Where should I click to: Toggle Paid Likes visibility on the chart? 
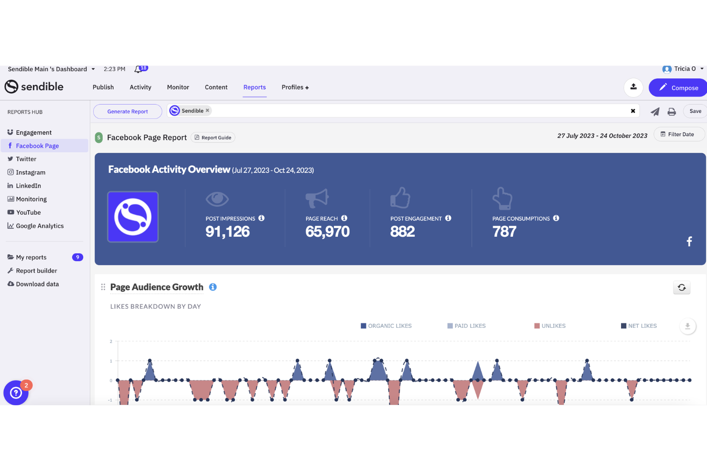(466, 325)
